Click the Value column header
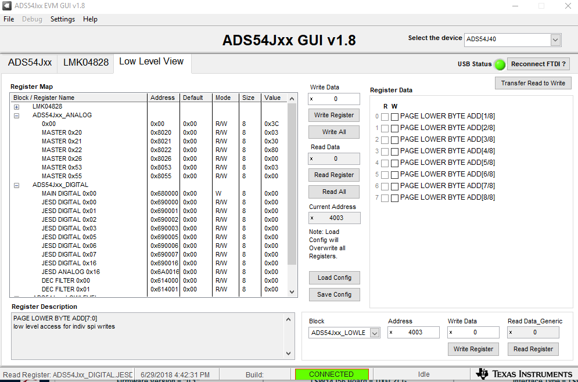Screen dimensions: 578x382 pyautogui.click(x=274, y=98)
